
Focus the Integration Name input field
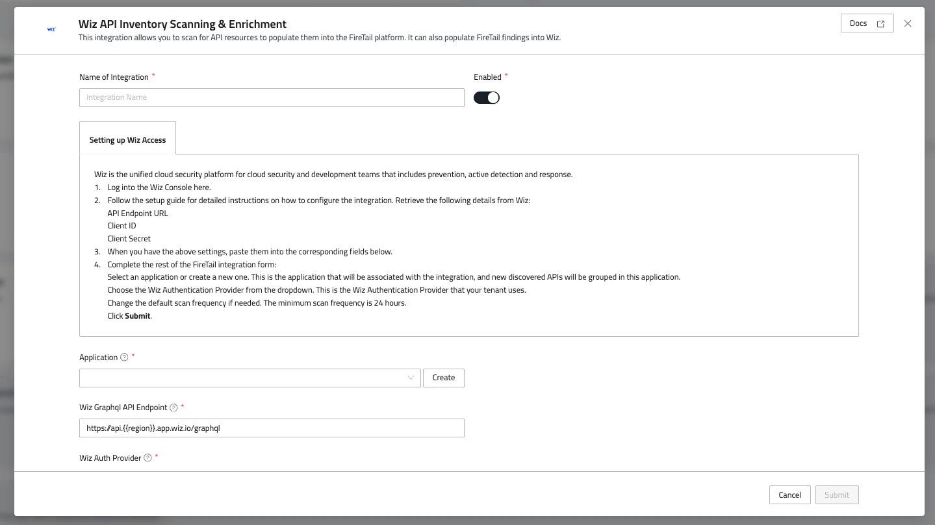click(272, 97)
